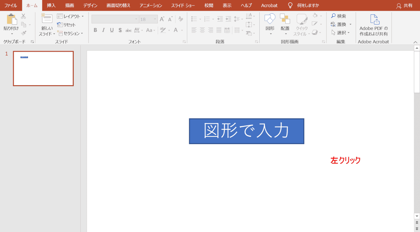Switch to the Acrobat tab
Viewport: 420px width, 232px height.
269,5
